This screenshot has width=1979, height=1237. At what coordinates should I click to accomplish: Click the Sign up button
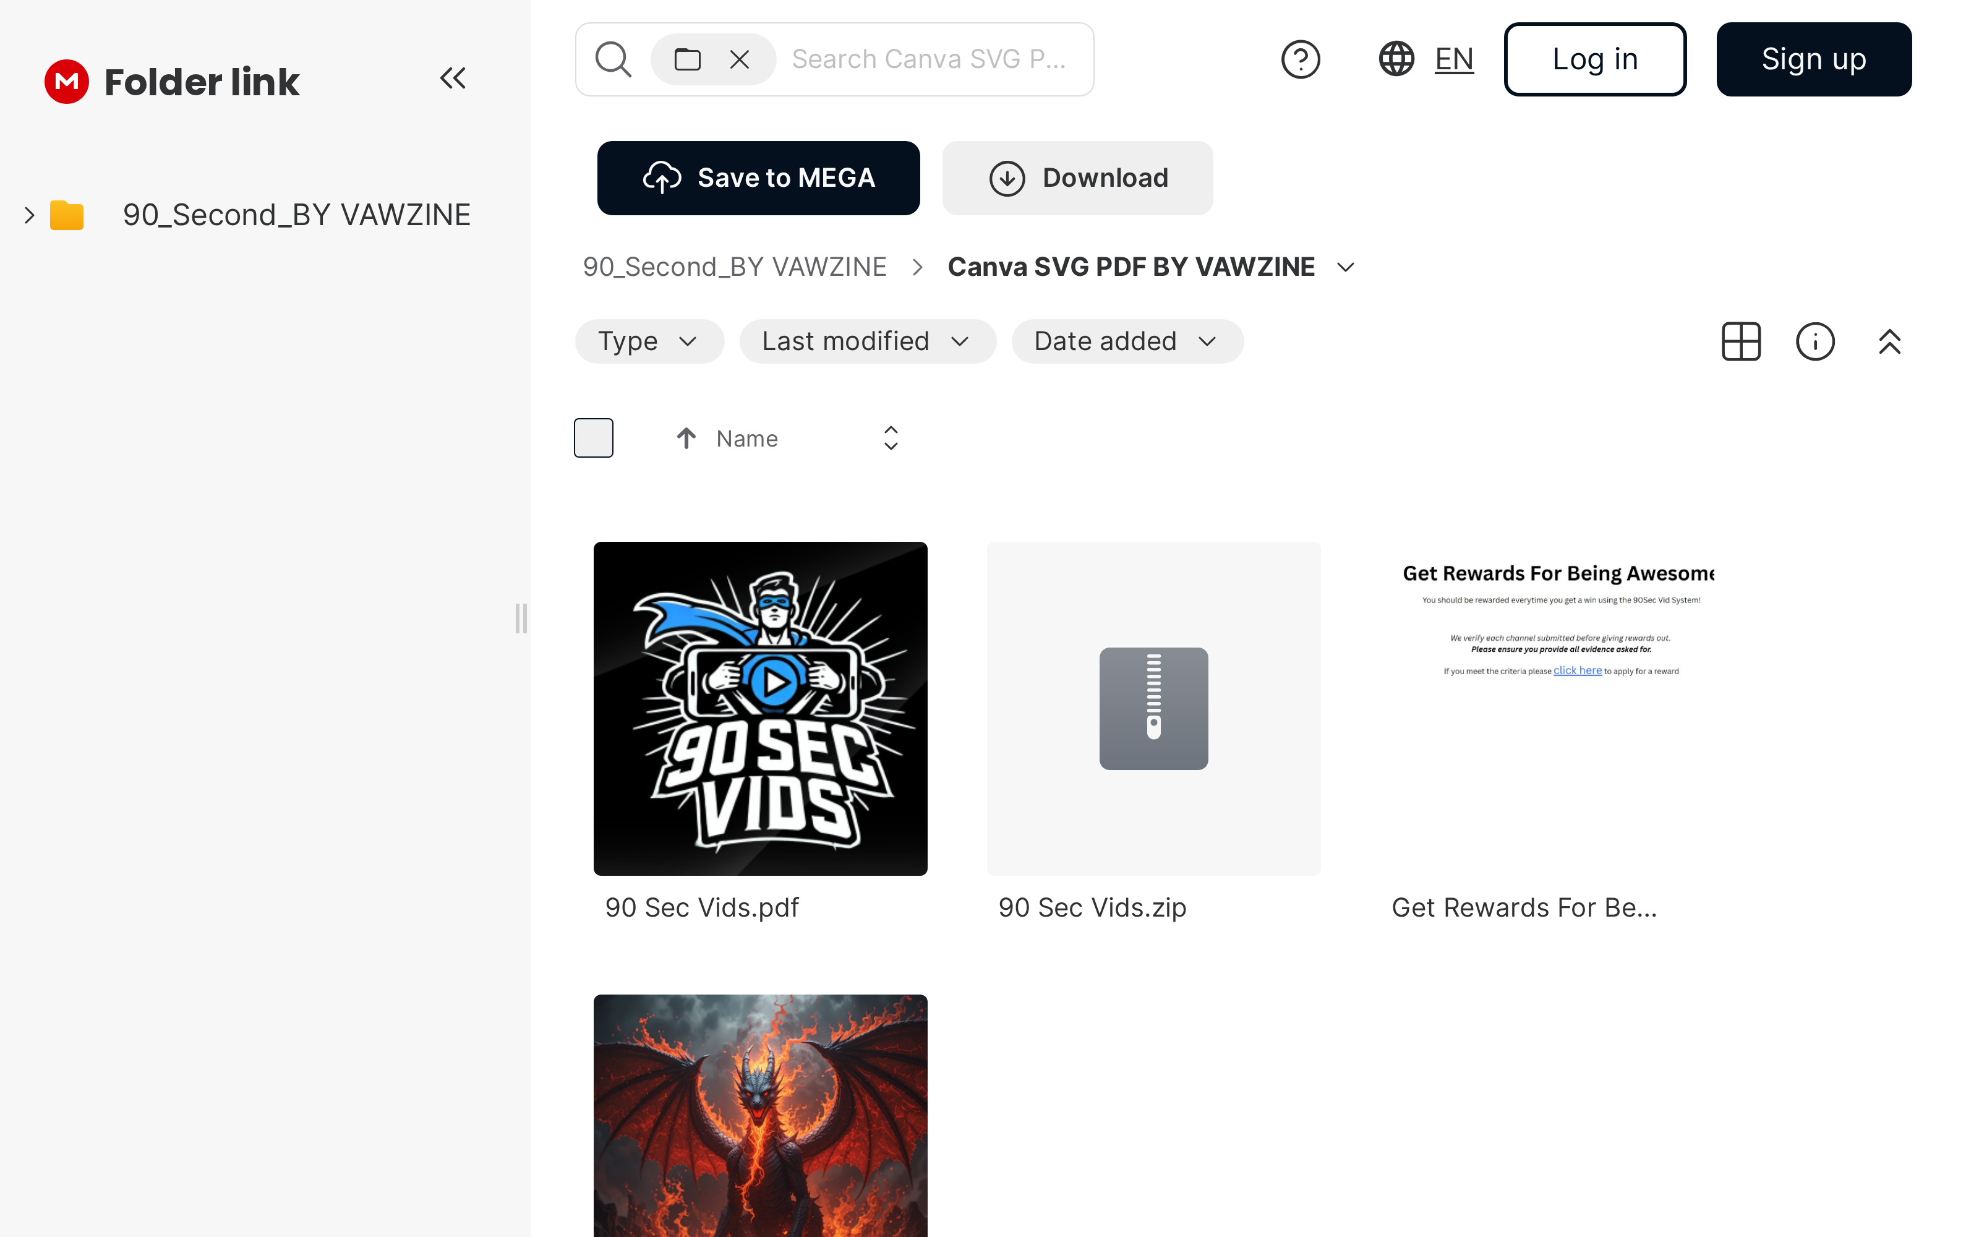[x=1814, y=59]
